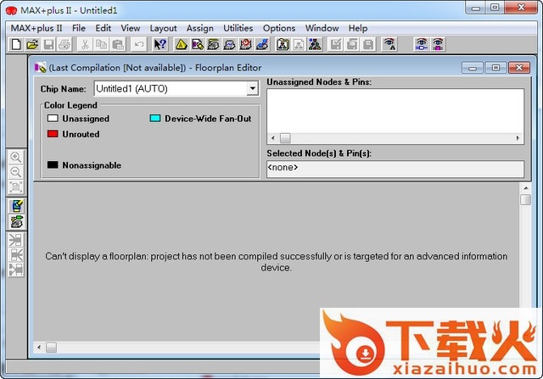The image size is (543, 379).
Task: Click the Undo arrow icon
Action: [x=139, y=44]
